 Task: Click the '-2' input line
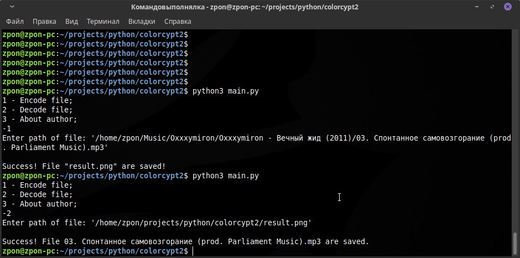click(7, 213)
